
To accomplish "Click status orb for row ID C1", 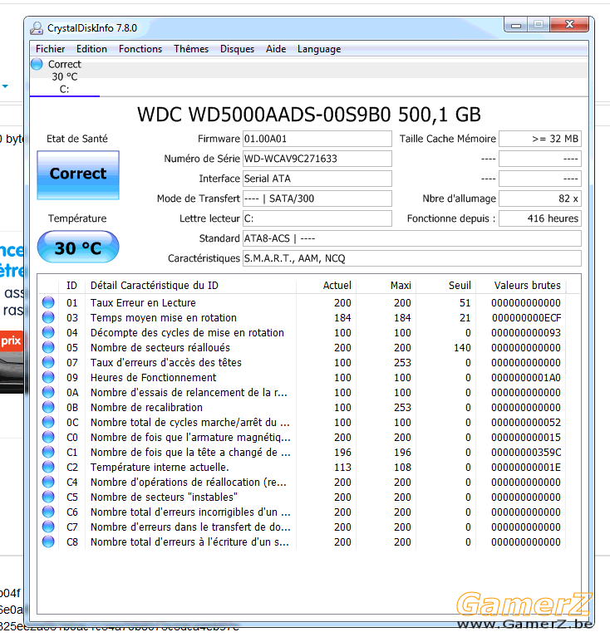I will (x=48, y=452).
